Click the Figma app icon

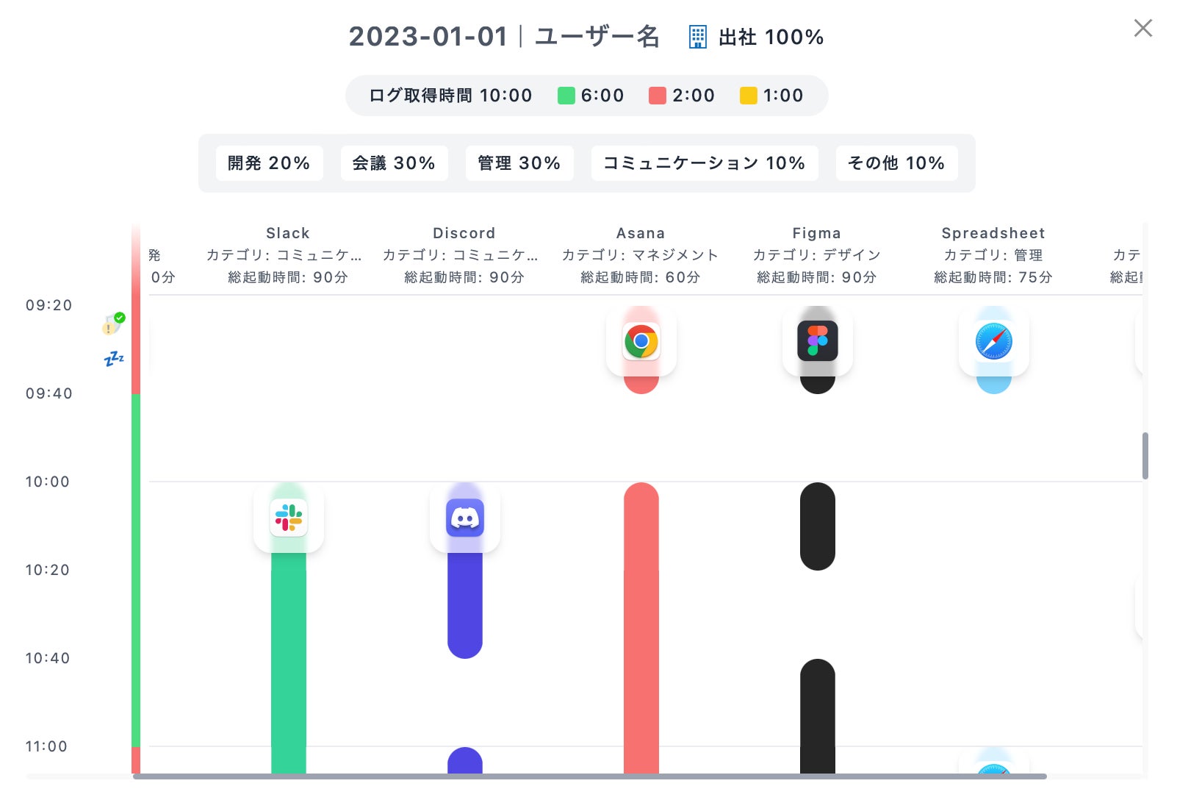[818, 341]
